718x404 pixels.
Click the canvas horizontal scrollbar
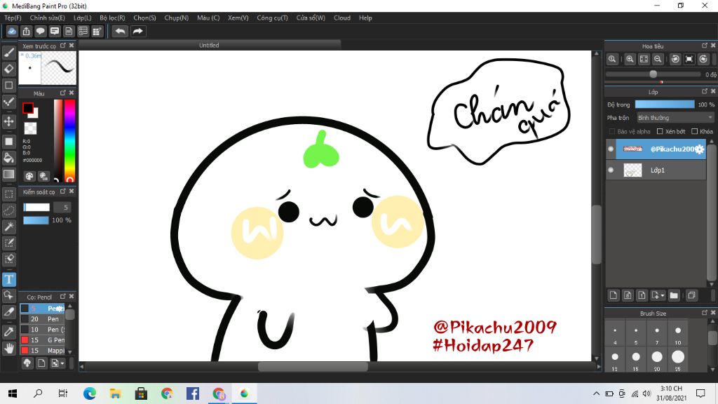[x=313, y=366]
